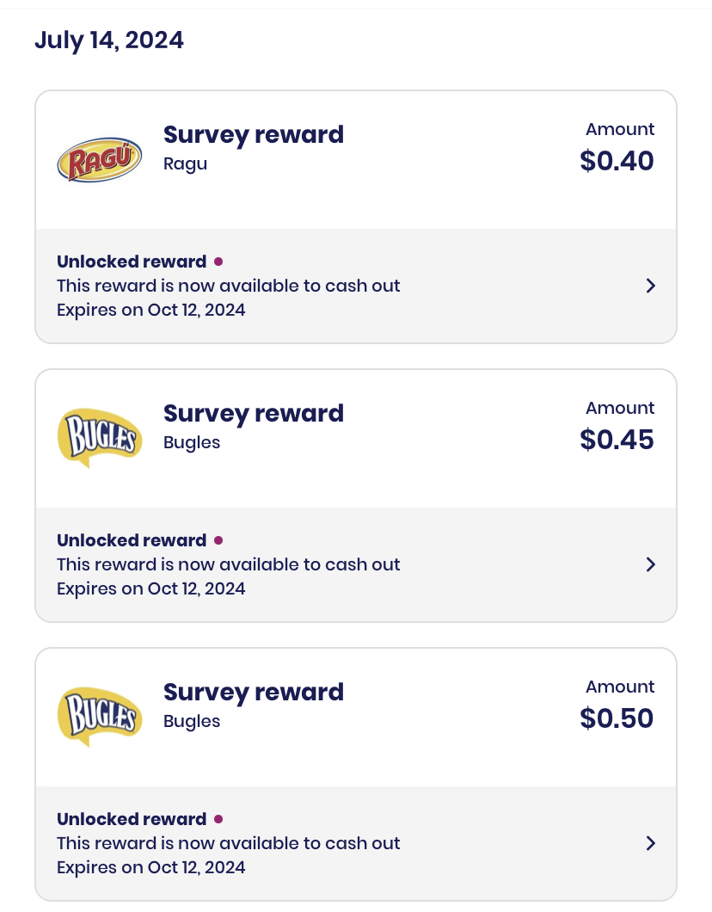Screen dimensions: 712x912
Task: Click Unlocked reward on the $0.45 card
Action: 132,539
